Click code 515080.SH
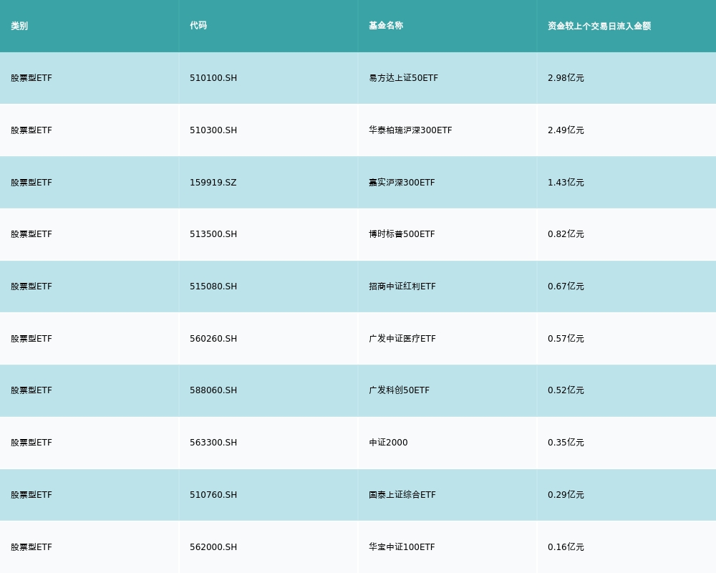Screen dimensions: 716x573 [x=213, y=286]
